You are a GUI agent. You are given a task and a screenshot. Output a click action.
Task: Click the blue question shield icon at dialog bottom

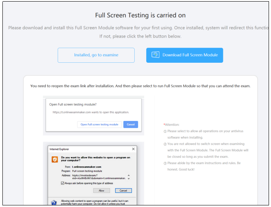click(54, 203)
